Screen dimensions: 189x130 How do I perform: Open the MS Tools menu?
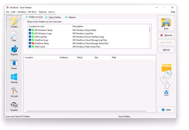(x=32, y=12)
